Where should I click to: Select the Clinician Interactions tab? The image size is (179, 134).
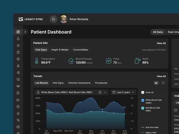(79, 83)
